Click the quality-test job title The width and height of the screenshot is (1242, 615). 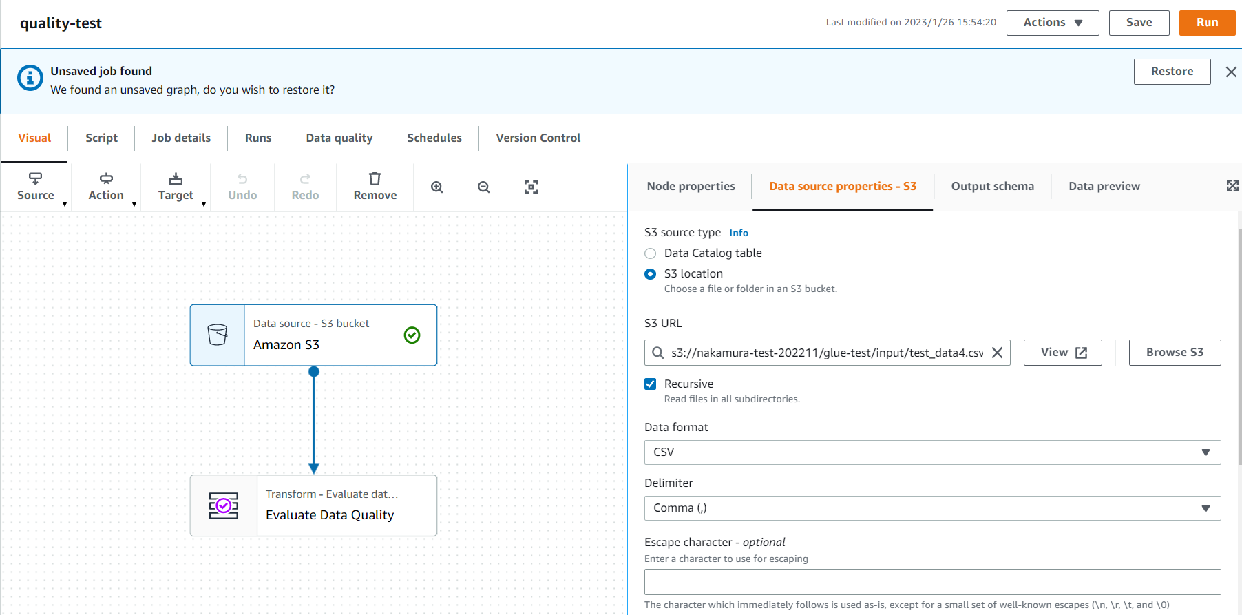coord(61,23)
